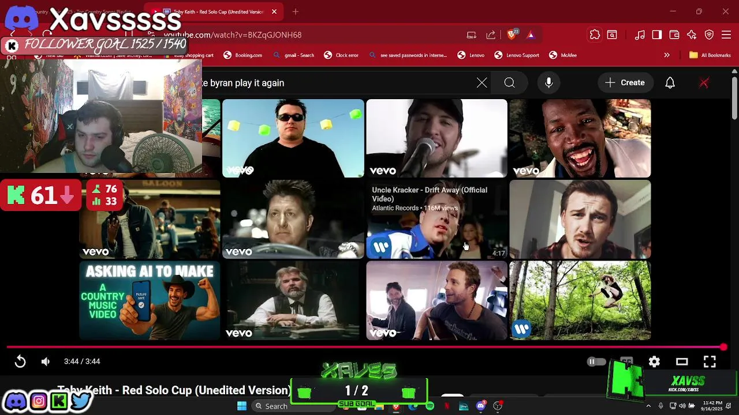Image resolution: width=739 pixels, height=415 pixels.
Task: Open Netflix from the taskbar
Action: [x=446, y=406]
